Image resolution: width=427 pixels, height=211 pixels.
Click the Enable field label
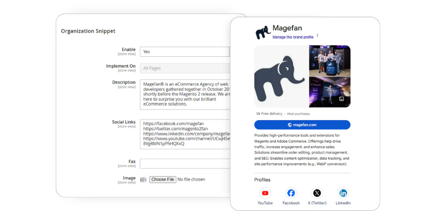[x=129, y=50]
